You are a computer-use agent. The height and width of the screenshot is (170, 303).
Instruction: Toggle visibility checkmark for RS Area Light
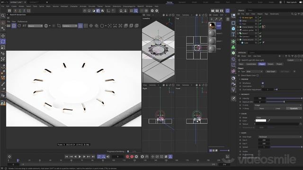click(x=260, y=17)
